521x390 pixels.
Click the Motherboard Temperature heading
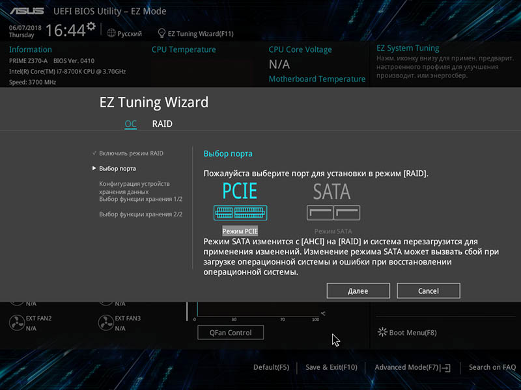(x=317, y=79)
